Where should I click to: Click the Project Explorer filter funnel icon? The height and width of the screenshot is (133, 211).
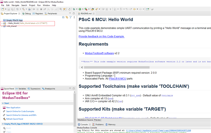point(70,17)
